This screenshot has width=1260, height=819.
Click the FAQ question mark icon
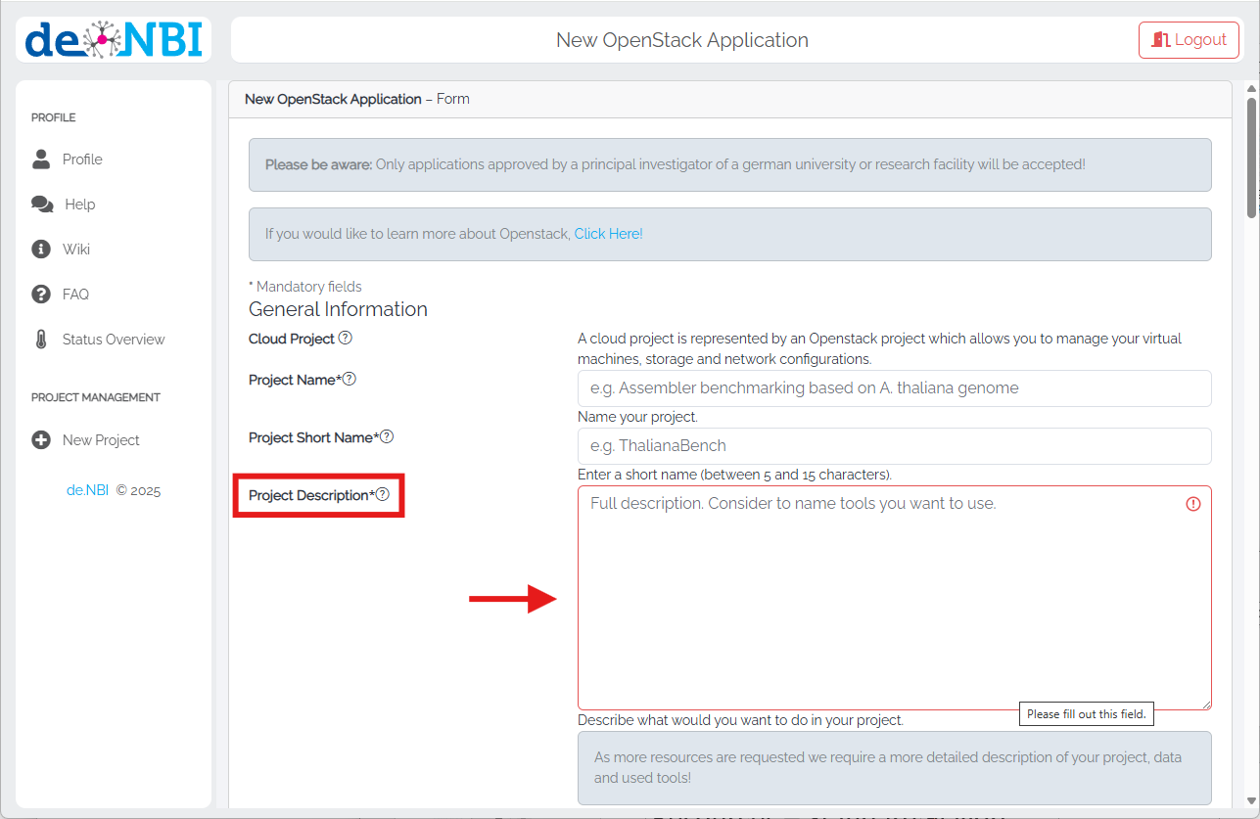tap(41, 294)
